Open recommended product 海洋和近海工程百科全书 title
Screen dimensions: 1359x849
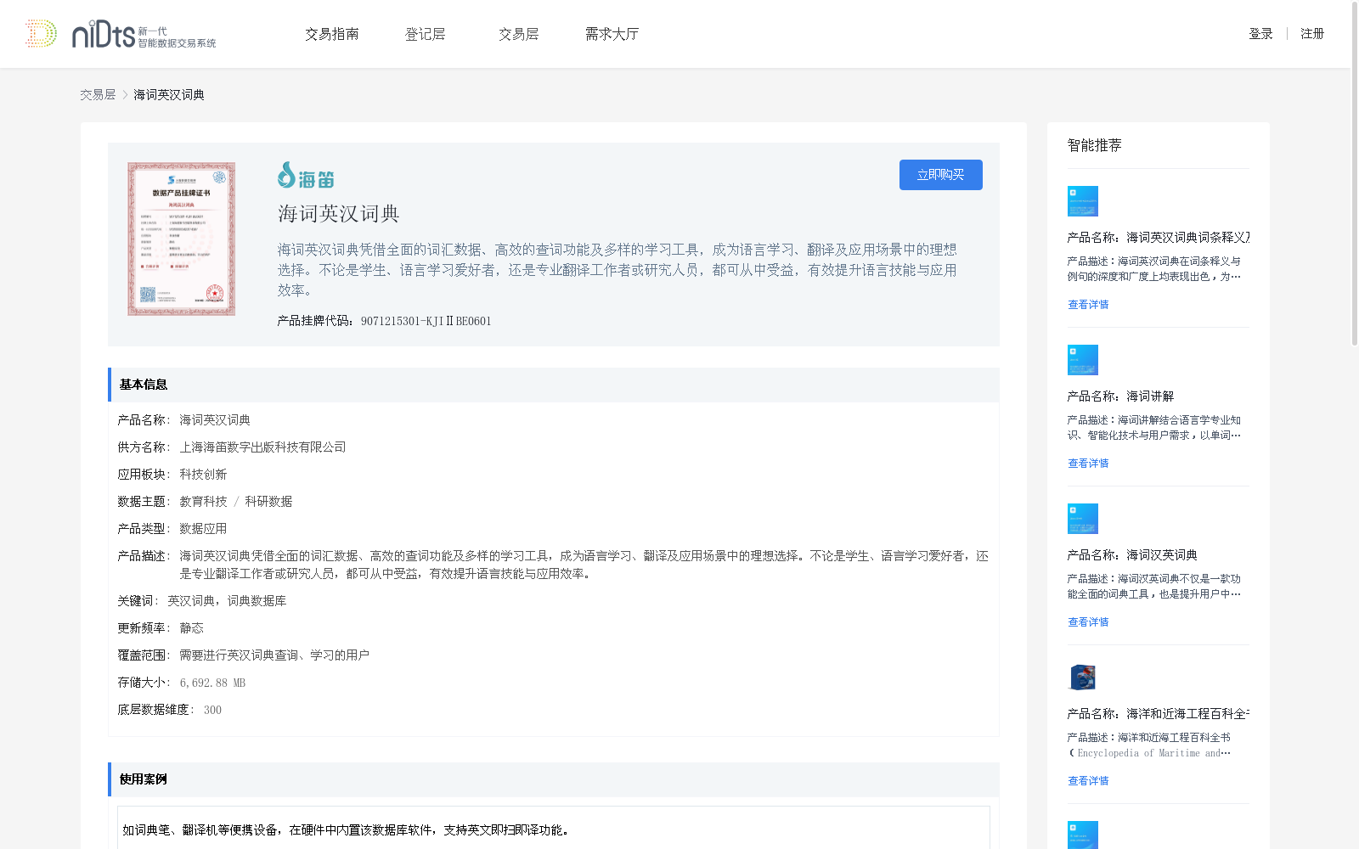click(x=1159, y=714)
